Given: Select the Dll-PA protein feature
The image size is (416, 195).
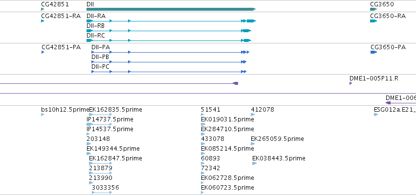Looking at the screenshot, I should (x=170, y=52).
